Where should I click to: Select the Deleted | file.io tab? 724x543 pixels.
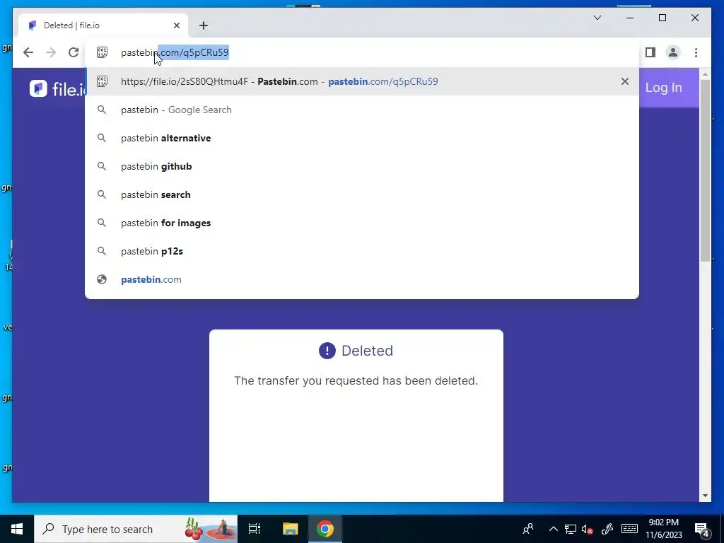pos(103,25)
